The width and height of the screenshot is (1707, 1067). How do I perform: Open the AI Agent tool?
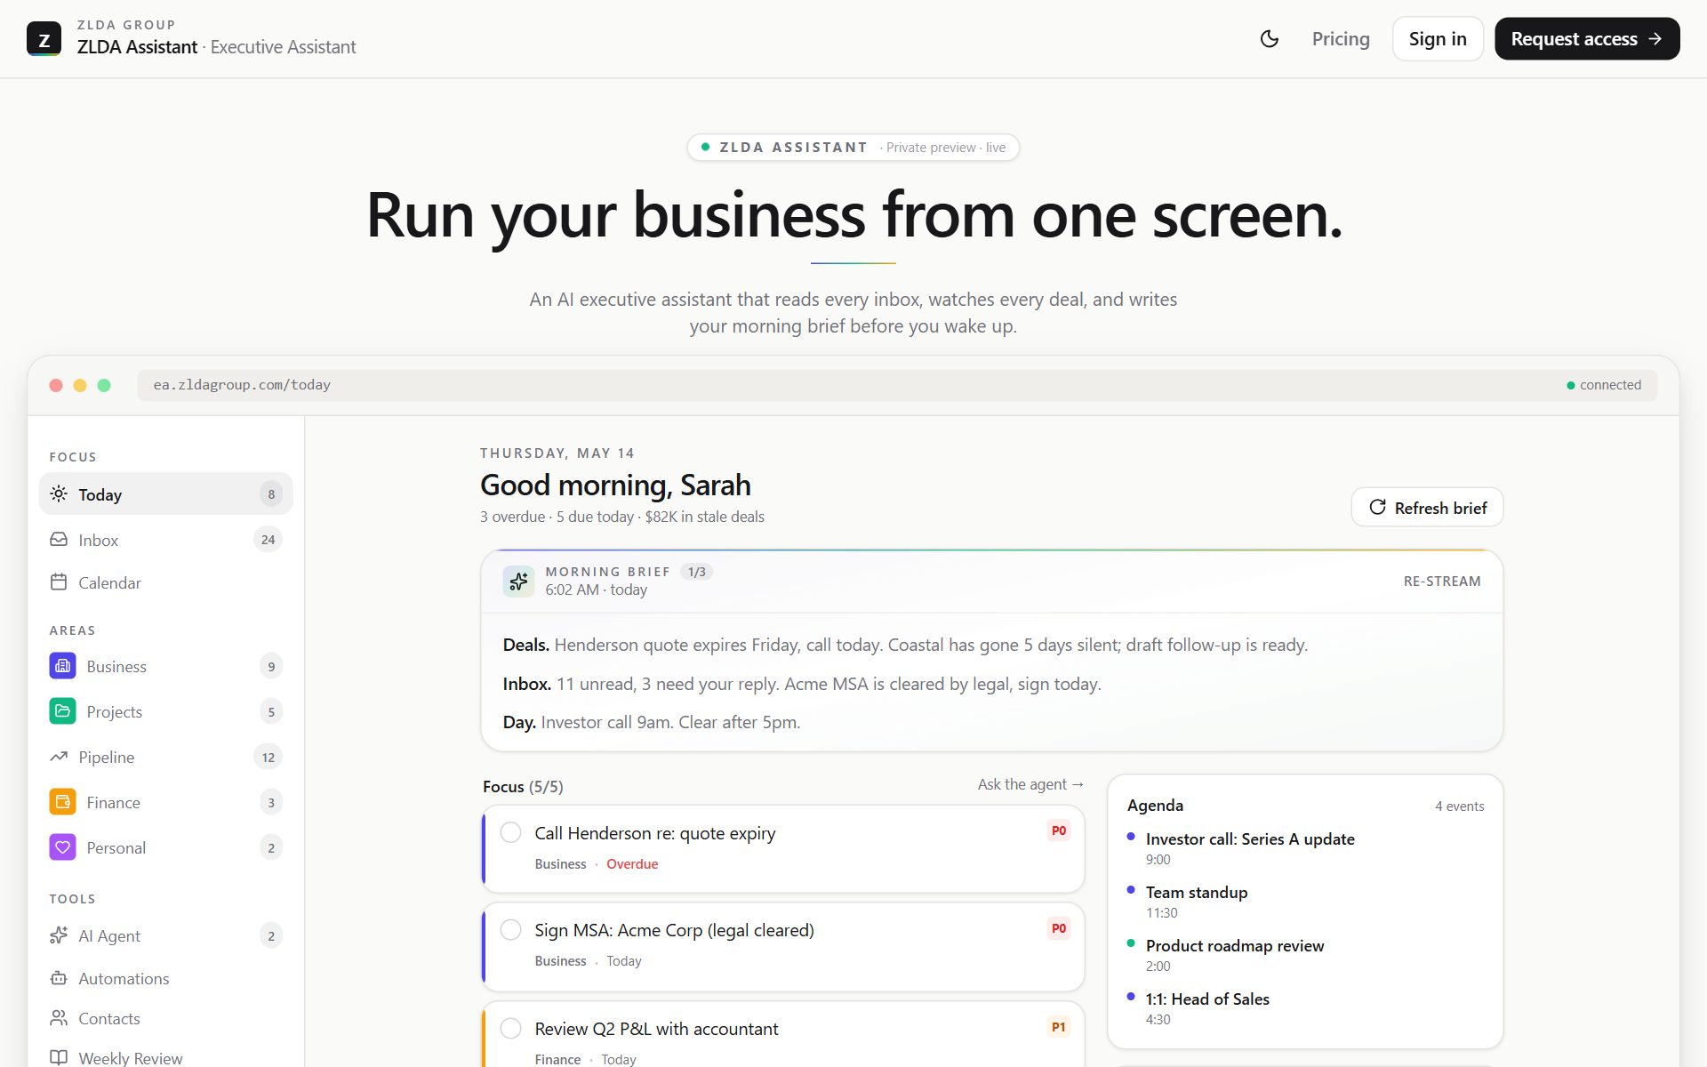point(166,935)
